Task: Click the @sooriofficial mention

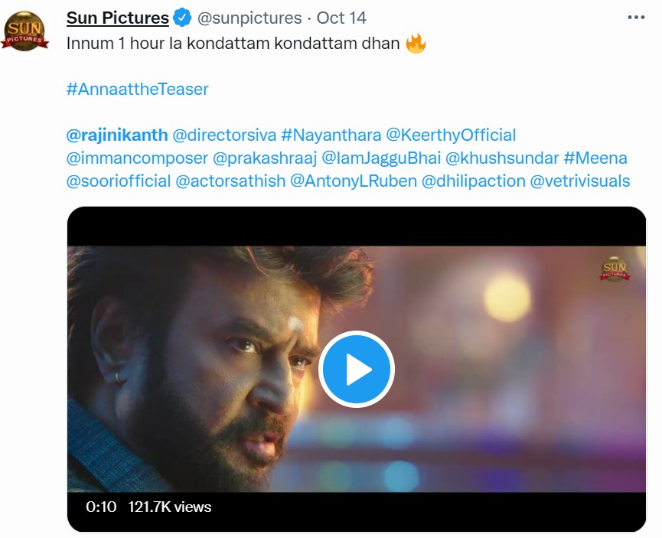Action: pos(118,181)
